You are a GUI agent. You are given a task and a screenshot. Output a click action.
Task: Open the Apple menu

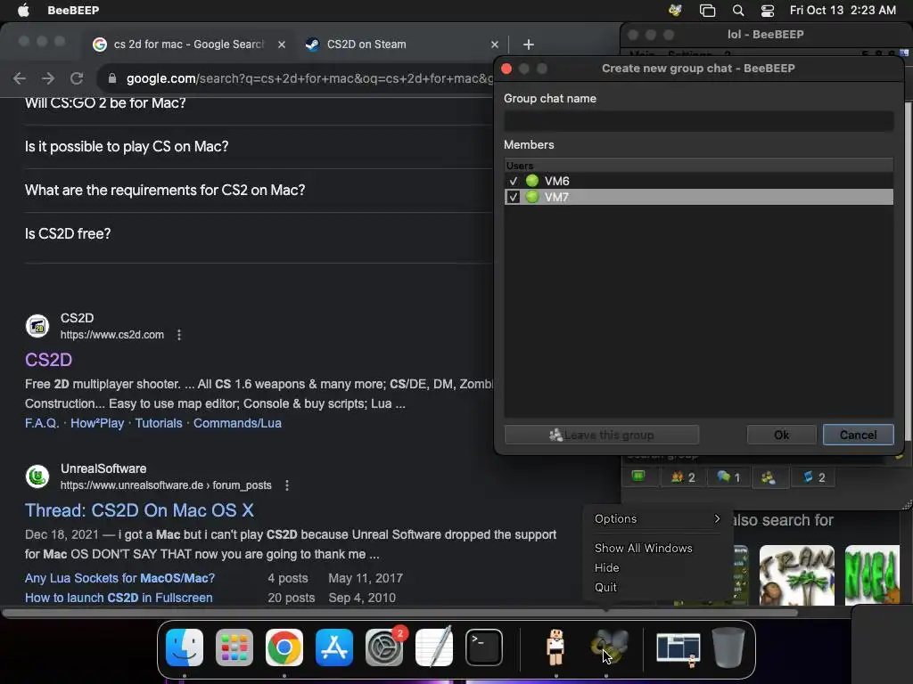23,10
